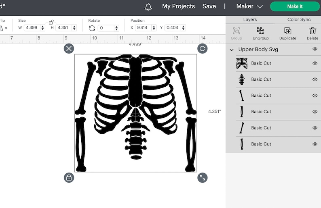Click the Width stepper arrows

tap(42, 27)
